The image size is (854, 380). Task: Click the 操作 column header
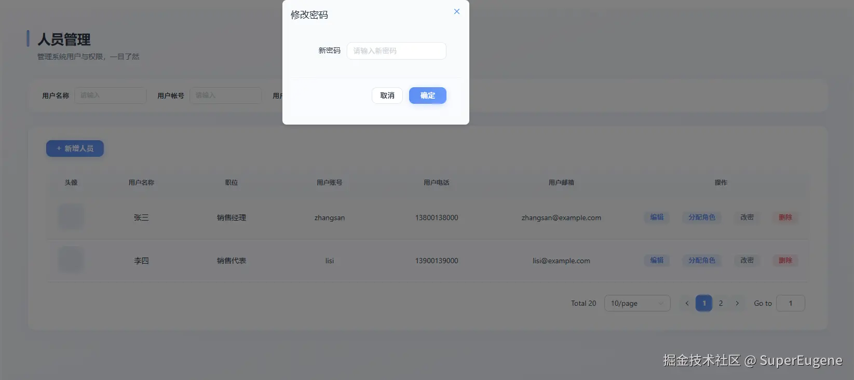coord(721,183)
